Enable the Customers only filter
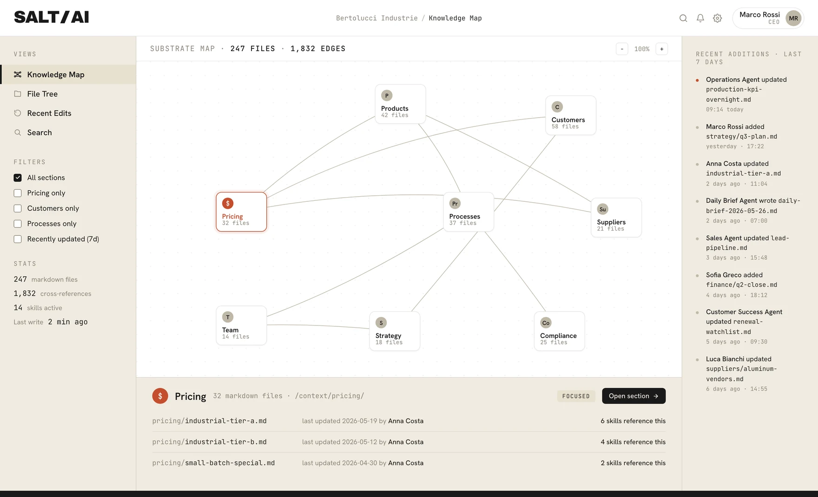The width and height of the screenshot is (818, 497). click(x=18, y=208)
